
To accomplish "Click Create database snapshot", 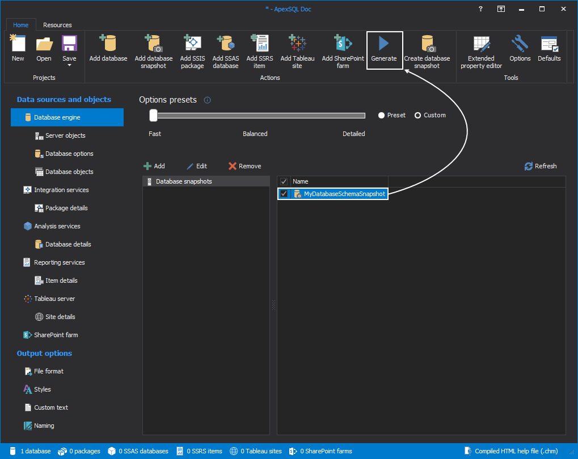I will [x=427, y=52].
